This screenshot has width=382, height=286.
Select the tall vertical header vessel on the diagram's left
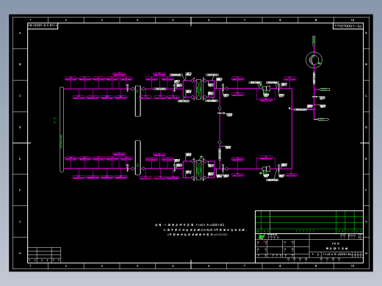click(x=62, y=129)
